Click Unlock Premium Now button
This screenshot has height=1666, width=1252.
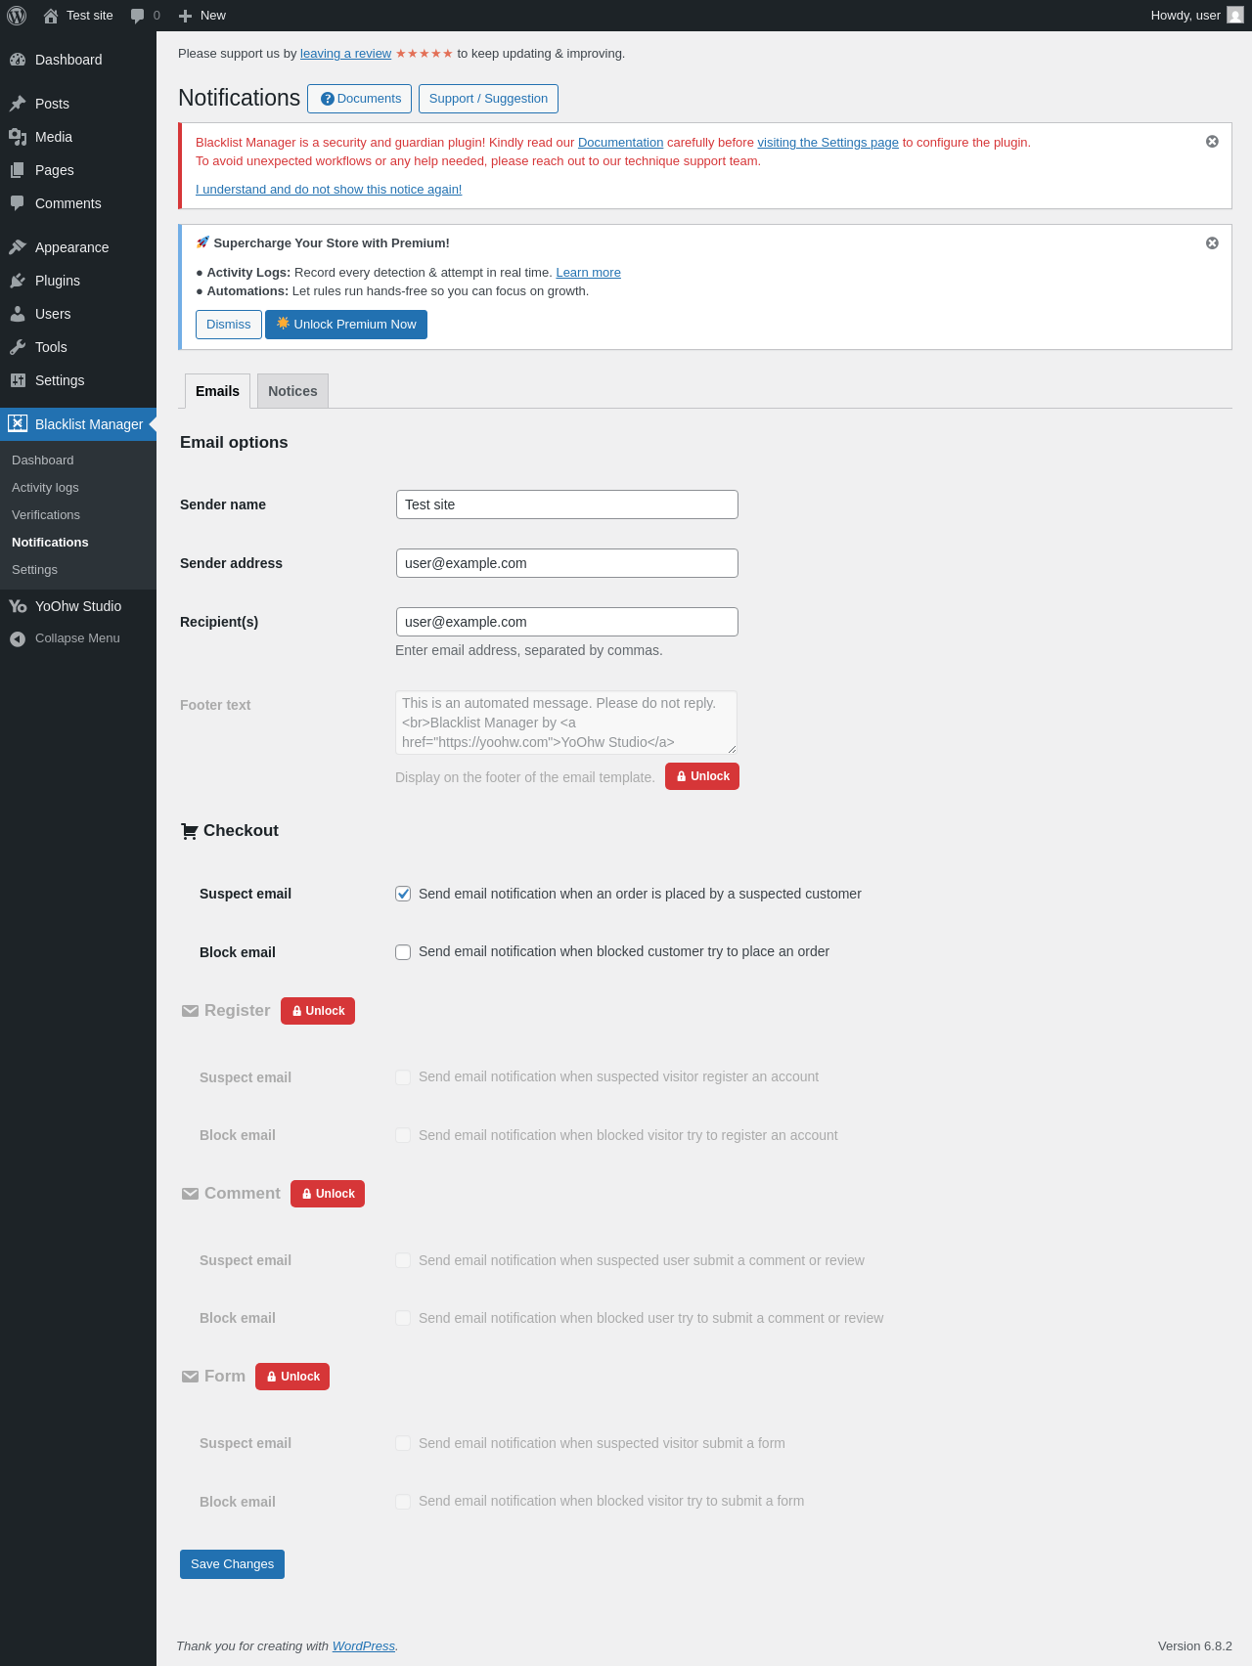coord(346,325)
